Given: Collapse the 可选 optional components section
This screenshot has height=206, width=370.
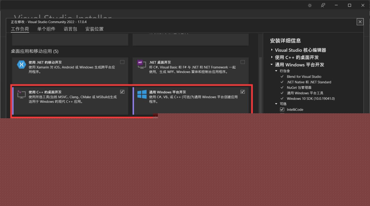Looking at the screenshot, I should (277, 104).
